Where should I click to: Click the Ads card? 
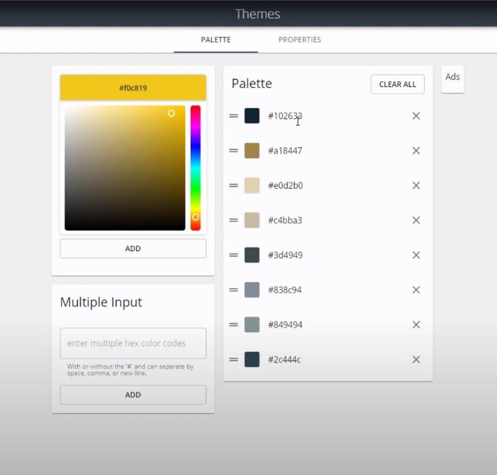pyautogui.click(x=452, y=79)
